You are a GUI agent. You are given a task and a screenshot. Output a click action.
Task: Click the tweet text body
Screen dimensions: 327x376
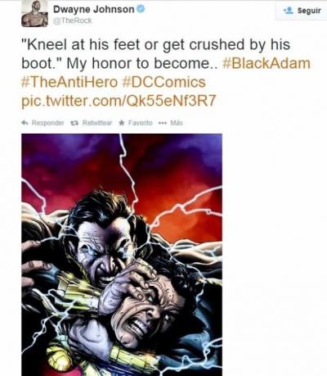166,73
